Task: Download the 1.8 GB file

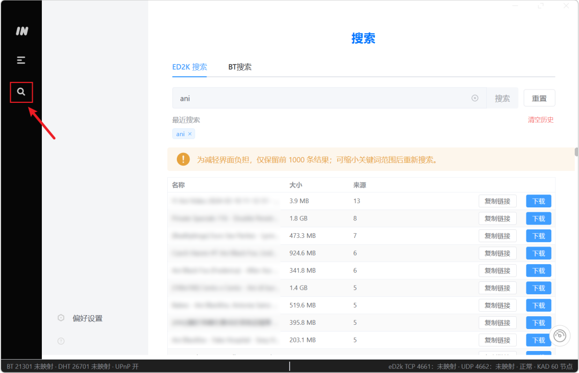Action: [538, 219]
